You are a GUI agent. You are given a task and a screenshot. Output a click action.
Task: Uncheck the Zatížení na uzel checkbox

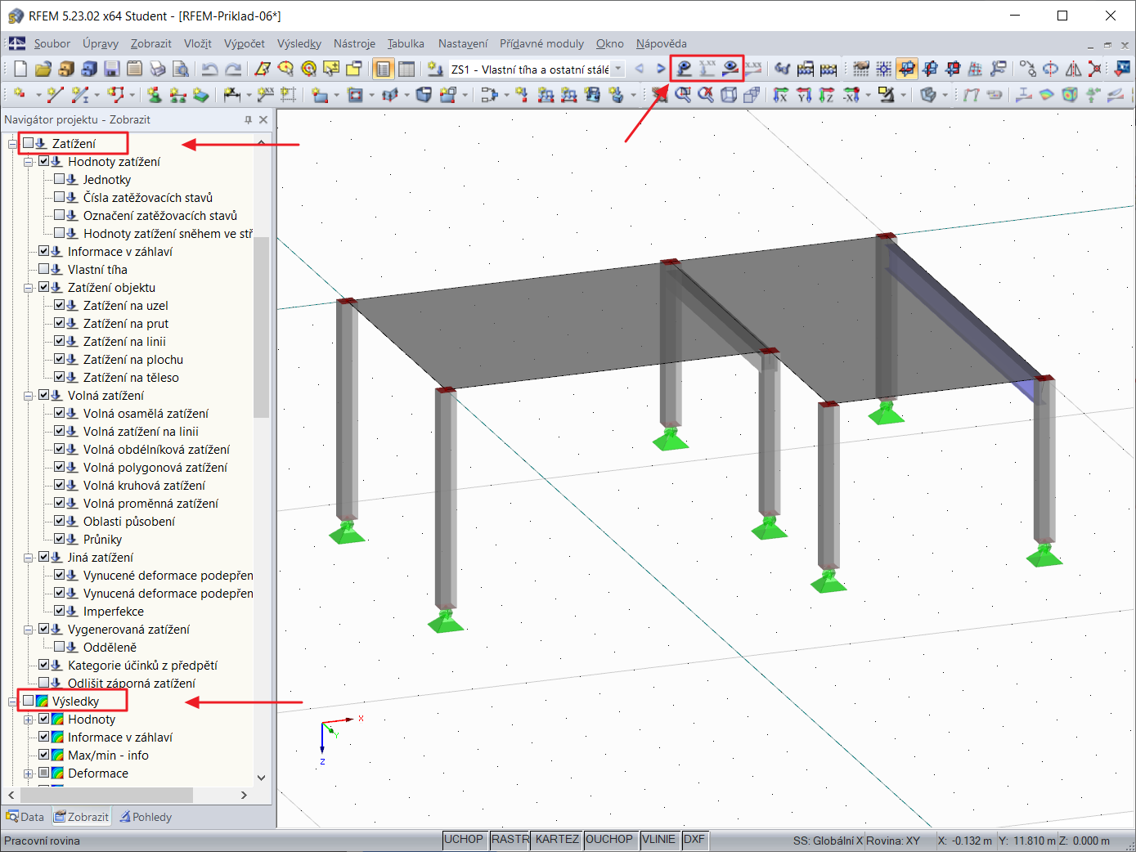point(60,305)
